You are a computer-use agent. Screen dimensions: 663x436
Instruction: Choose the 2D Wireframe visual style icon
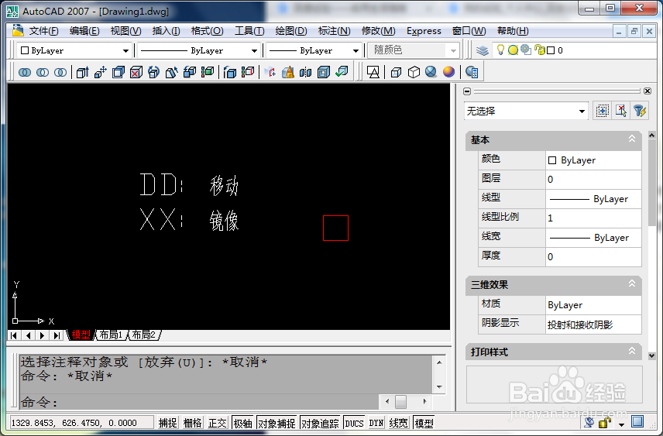pos(373,72)
